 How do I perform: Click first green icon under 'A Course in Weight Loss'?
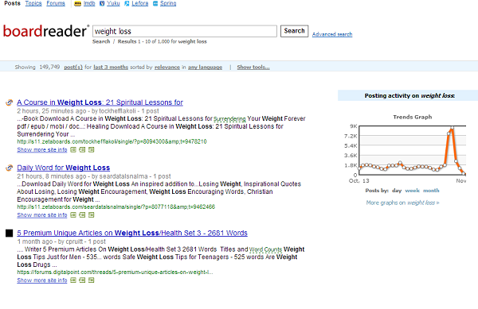point(73,150)
